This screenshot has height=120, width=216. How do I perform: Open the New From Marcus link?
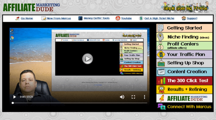tap(59, 18)
